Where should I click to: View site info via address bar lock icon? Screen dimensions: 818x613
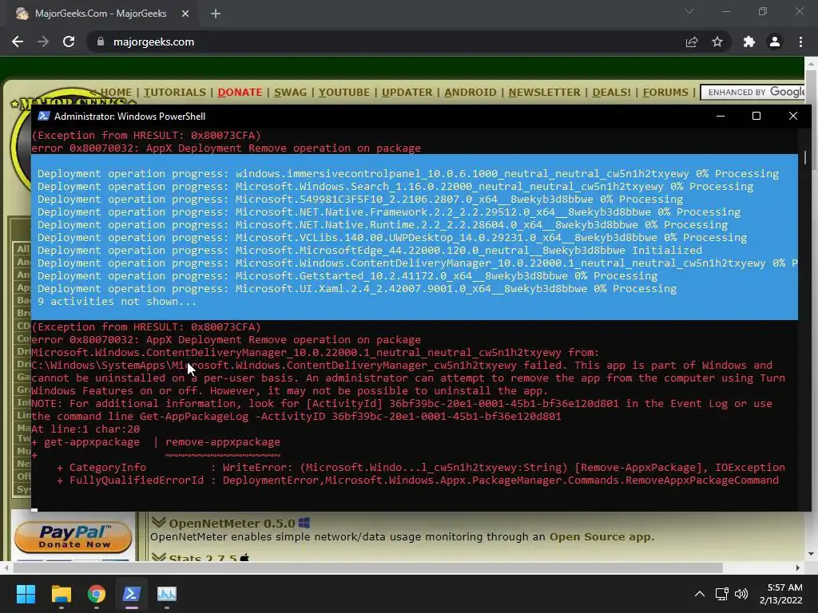[100, 42]
